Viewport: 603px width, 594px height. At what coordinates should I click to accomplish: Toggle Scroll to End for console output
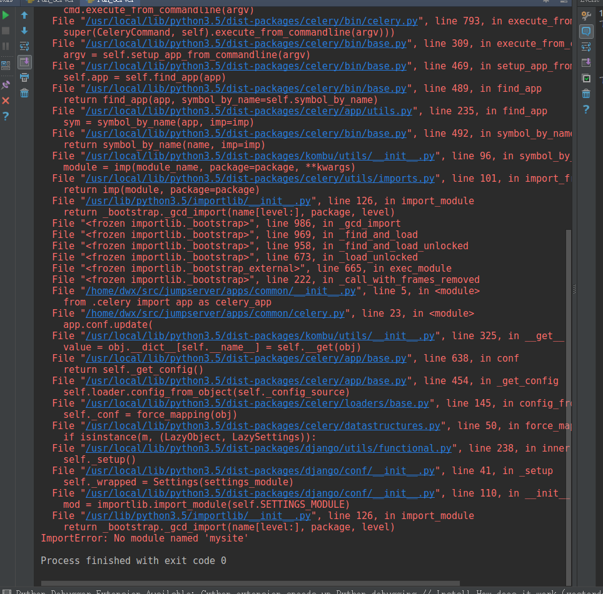[x=24, y=62]
